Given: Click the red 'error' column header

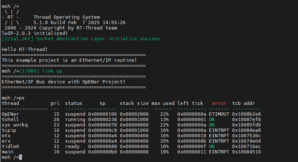Looking at the screenshot, I should 219,103.
